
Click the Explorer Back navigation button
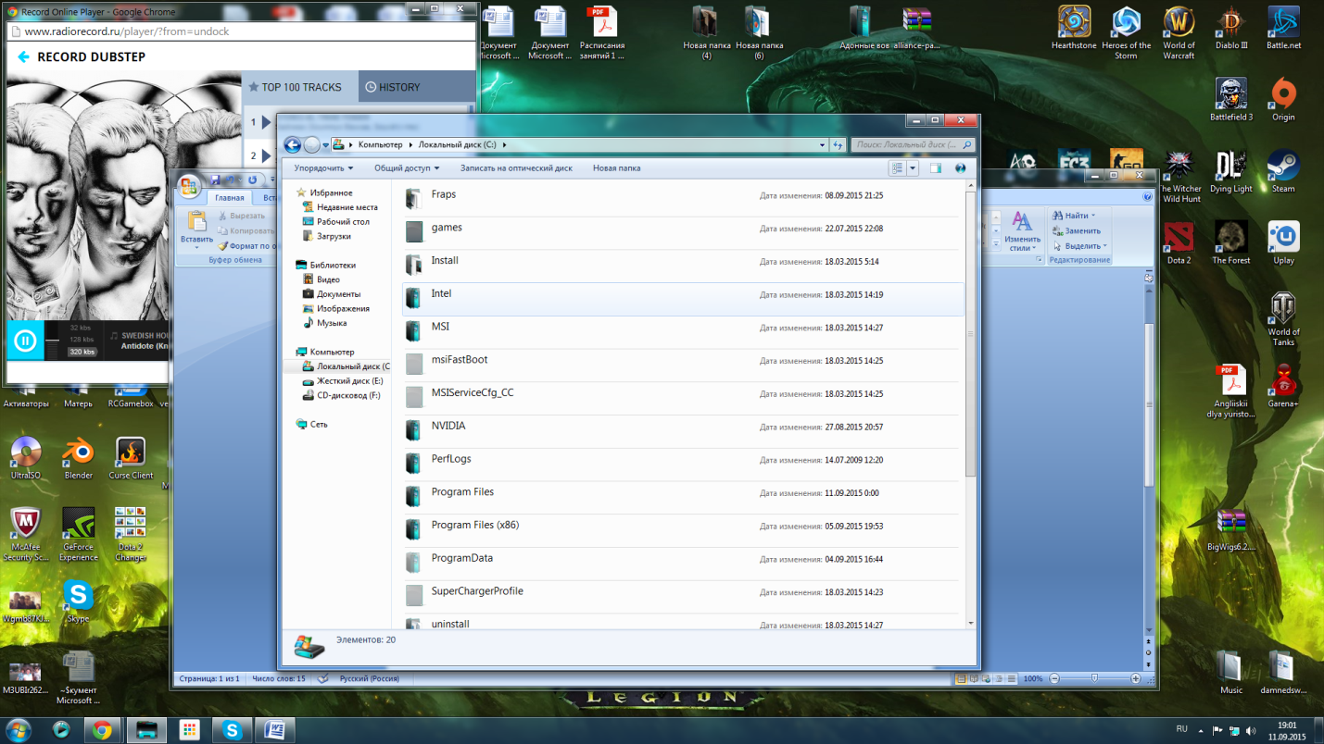(292, 144)
